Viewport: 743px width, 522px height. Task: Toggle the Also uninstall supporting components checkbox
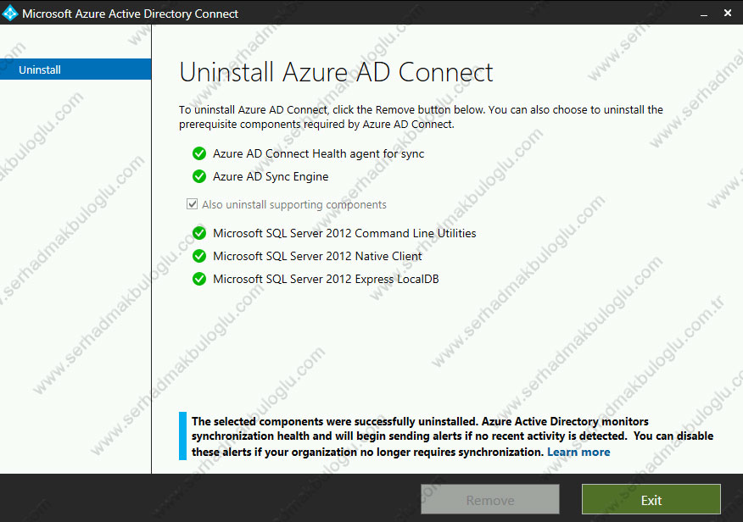click(x=192, y=203)
